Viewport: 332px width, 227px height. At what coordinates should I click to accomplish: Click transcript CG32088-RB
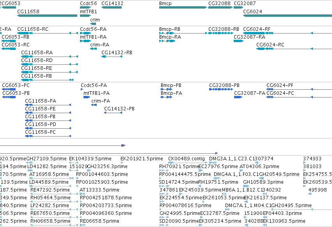[x=224, y=29]
